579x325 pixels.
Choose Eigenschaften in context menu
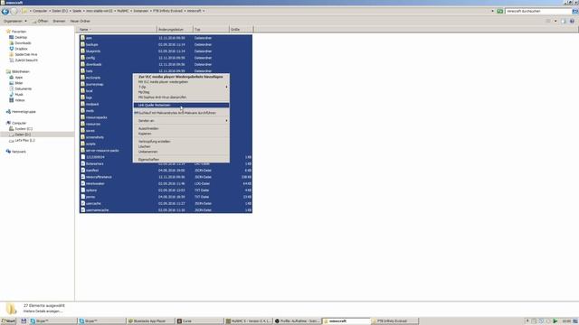tap(181, 160)
